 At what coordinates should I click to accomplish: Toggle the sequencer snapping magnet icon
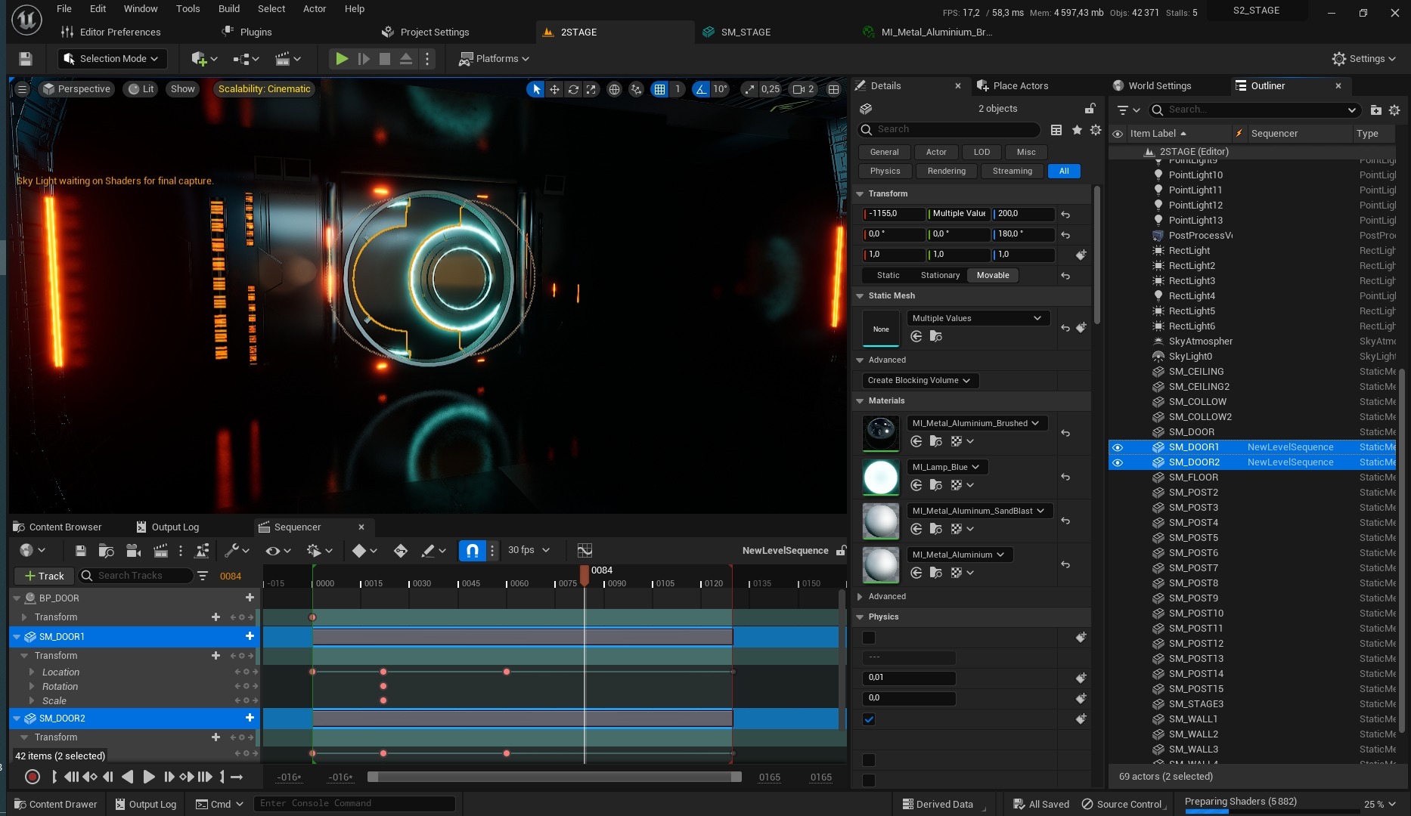[472, 550]
